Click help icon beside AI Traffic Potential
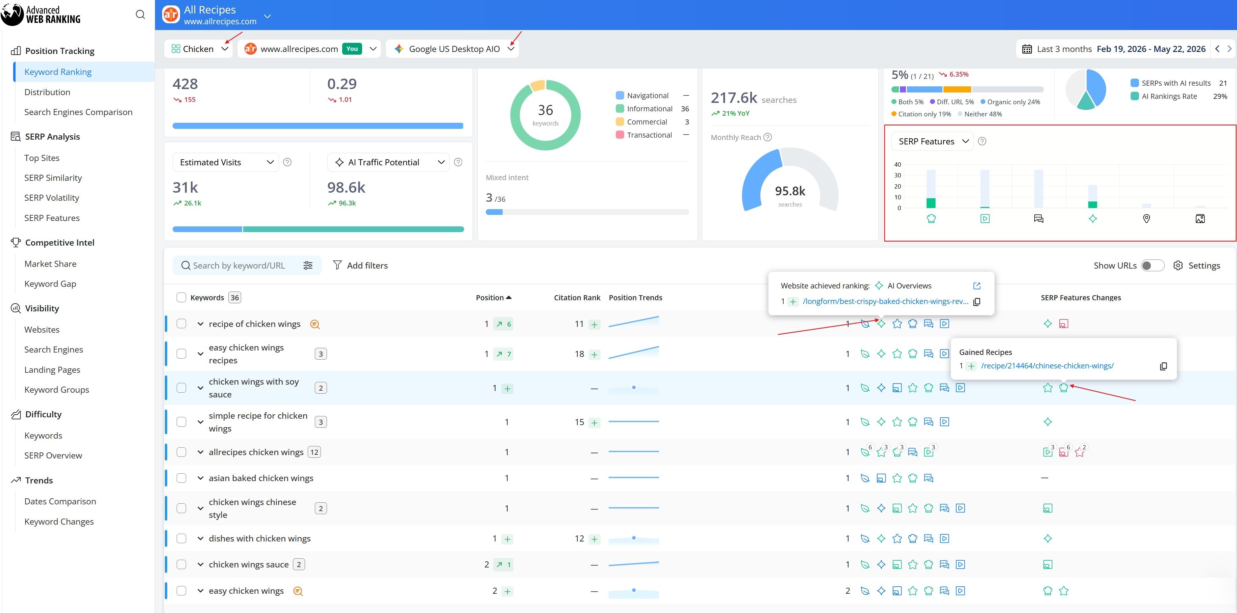Image resolution: width=1237 pixels, height=613 pixels. tap(458, 162)
